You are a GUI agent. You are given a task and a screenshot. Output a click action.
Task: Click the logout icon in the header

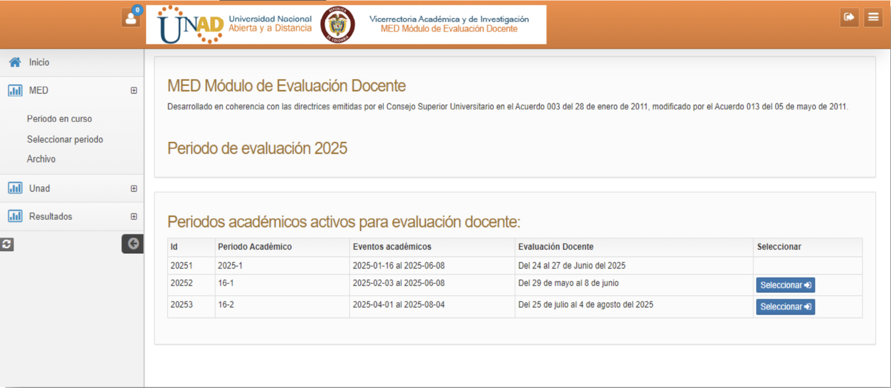[x=849, y=17]
